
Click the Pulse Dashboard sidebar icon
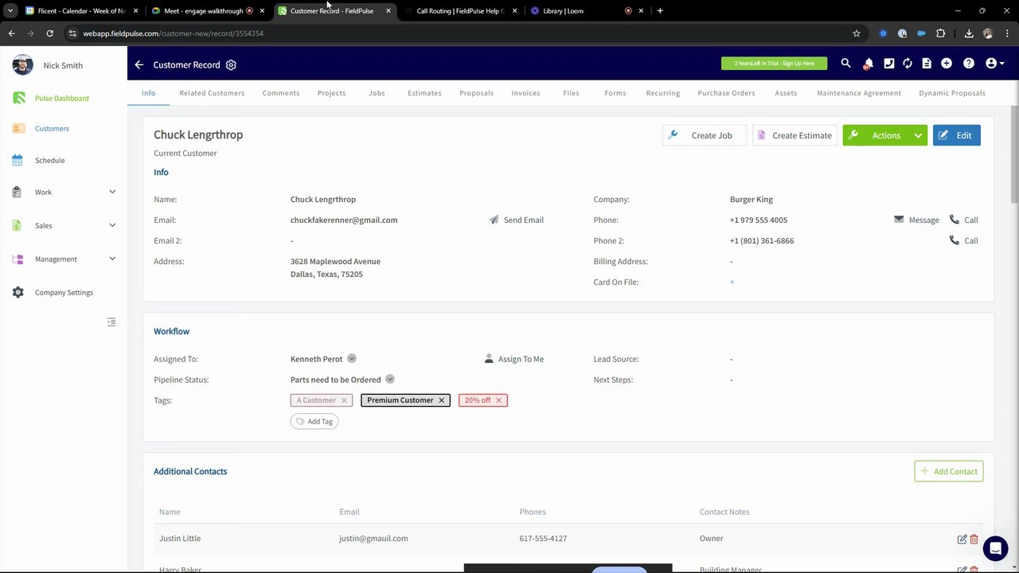[19, 98]
